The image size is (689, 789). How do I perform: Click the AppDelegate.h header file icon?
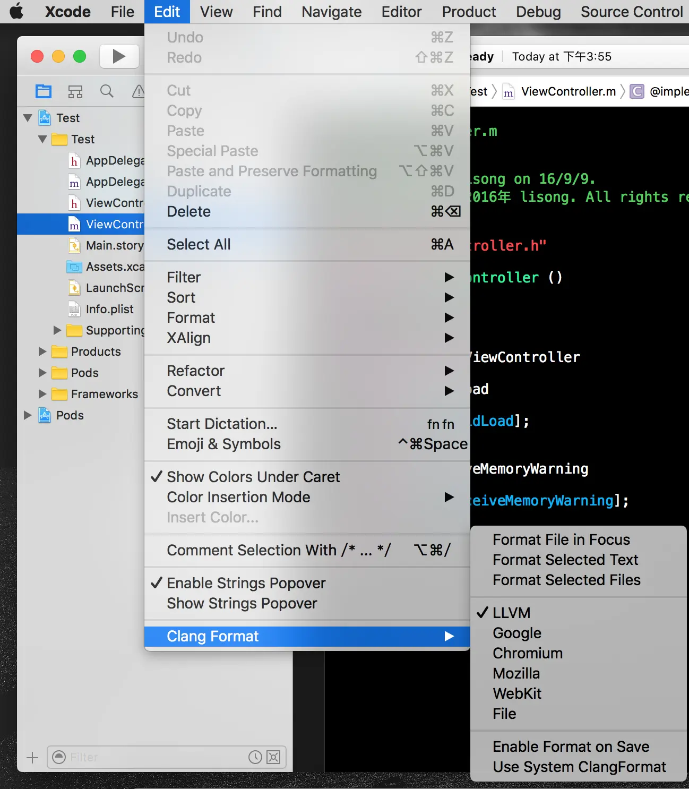tap(74, 160)
